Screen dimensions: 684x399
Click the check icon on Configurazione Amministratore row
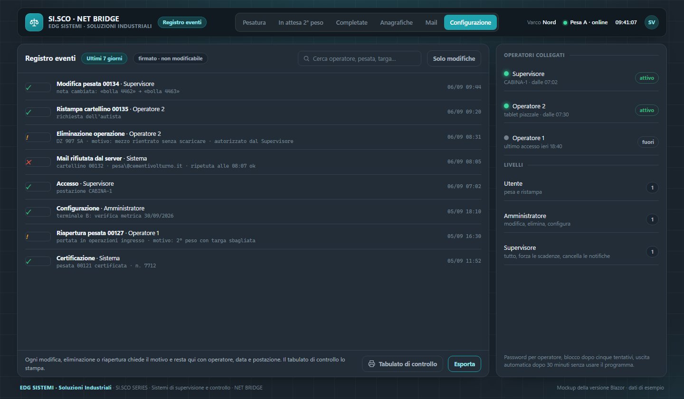click(x=28, y=212)
